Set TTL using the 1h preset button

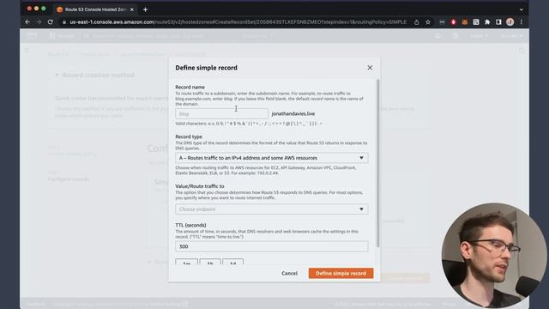point(210,262)
